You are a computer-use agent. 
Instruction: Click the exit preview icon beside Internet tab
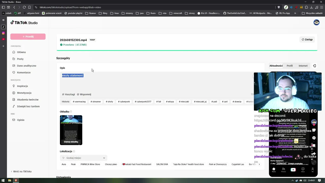[314, 66]
